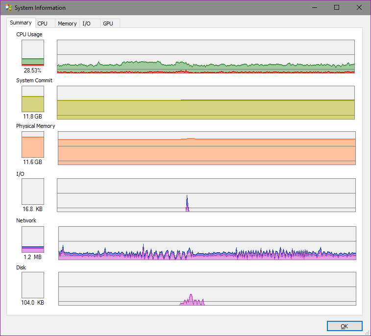
Task: Select the Disk 104.0 KB mini gauge
Action: tap(33, 285)
